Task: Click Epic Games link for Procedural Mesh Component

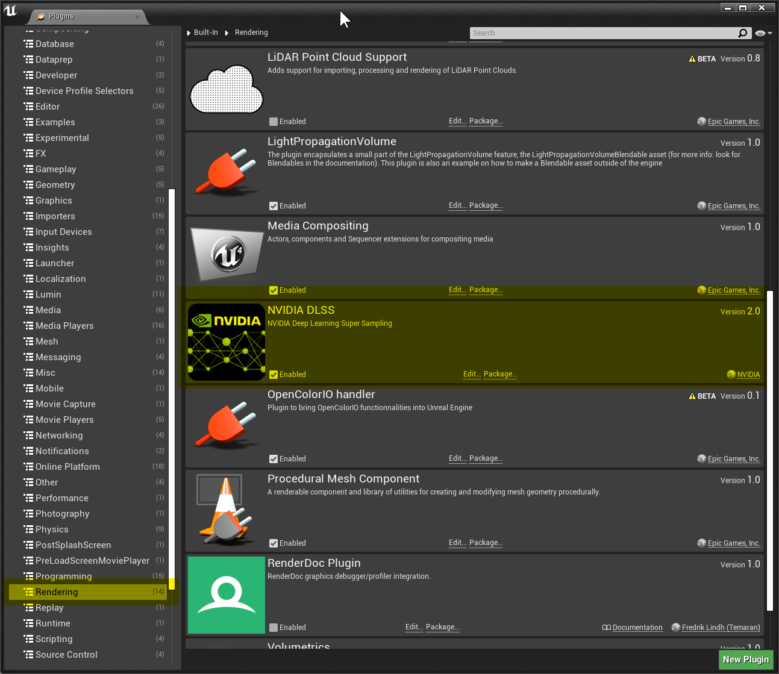Action: [x=734, y=543]
